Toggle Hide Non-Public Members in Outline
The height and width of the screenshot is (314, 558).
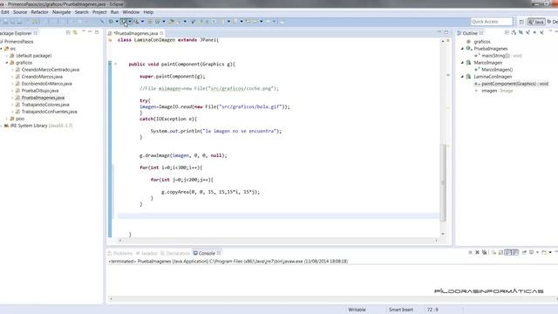tap(534, 32)
